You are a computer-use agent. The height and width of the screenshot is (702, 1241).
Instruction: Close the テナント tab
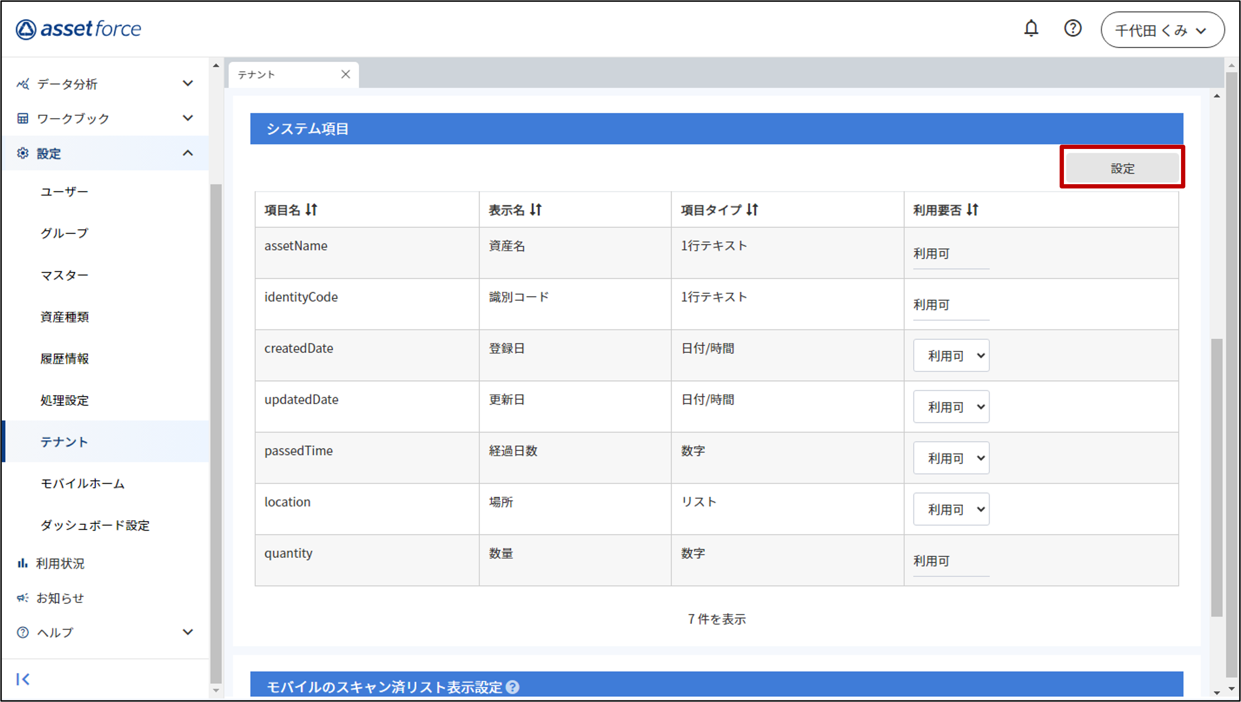345,74
